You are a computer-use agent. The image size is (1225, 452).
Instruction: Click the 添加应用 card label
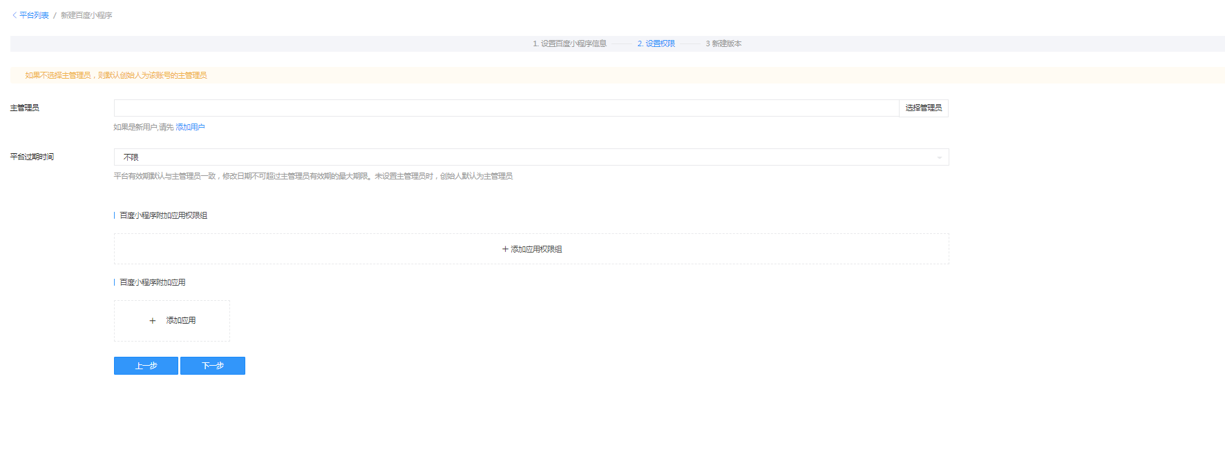pyautogui.click(x=181, y=321)
